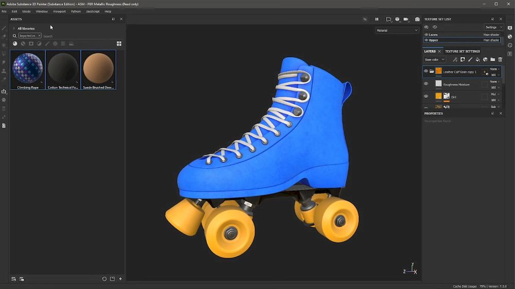Remove the Imported resources search filter

(x=39, y=36)
